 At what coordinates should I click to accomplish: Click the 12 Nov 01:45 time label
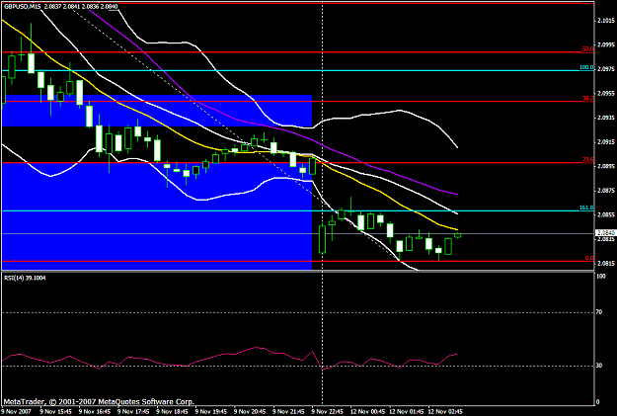(x=407, y=412)
